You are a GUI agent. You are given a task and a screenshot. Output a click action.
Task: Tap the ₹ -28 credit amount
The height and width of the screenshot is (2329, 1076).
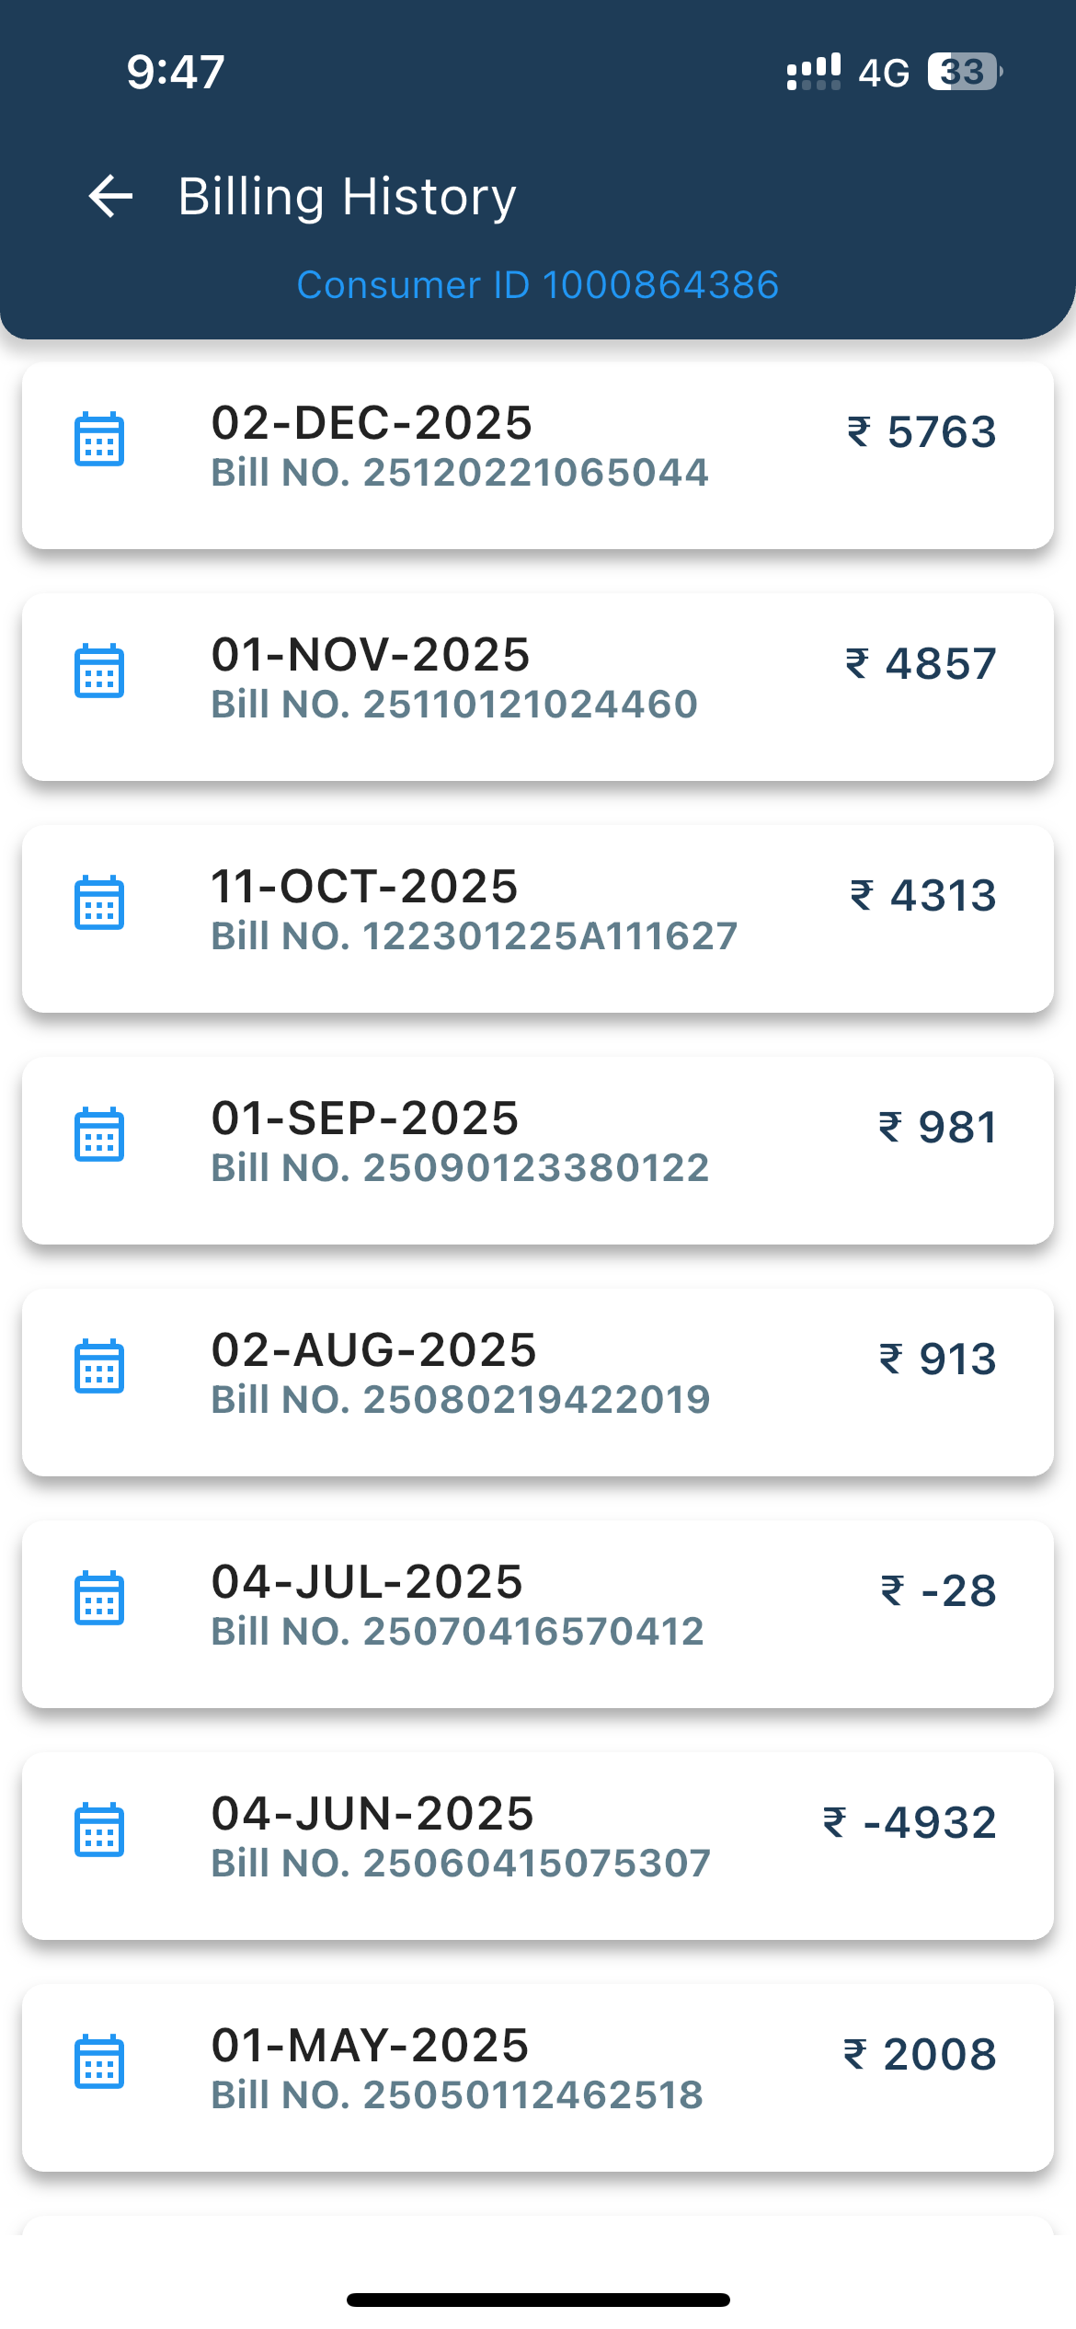(x=939, y=1591)
